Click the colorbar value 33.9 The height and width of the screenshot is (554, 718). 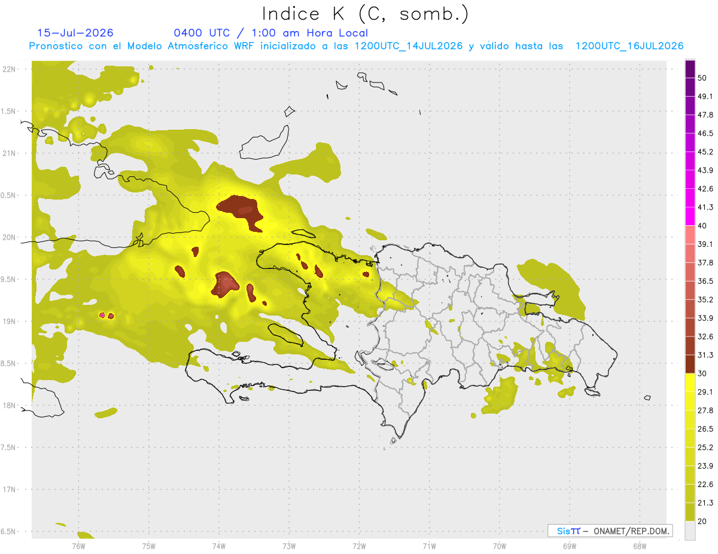coord(705,318)
